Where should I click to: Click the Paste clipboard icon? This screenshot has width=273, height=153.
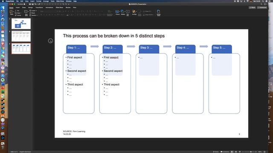(x=12, y=12)
